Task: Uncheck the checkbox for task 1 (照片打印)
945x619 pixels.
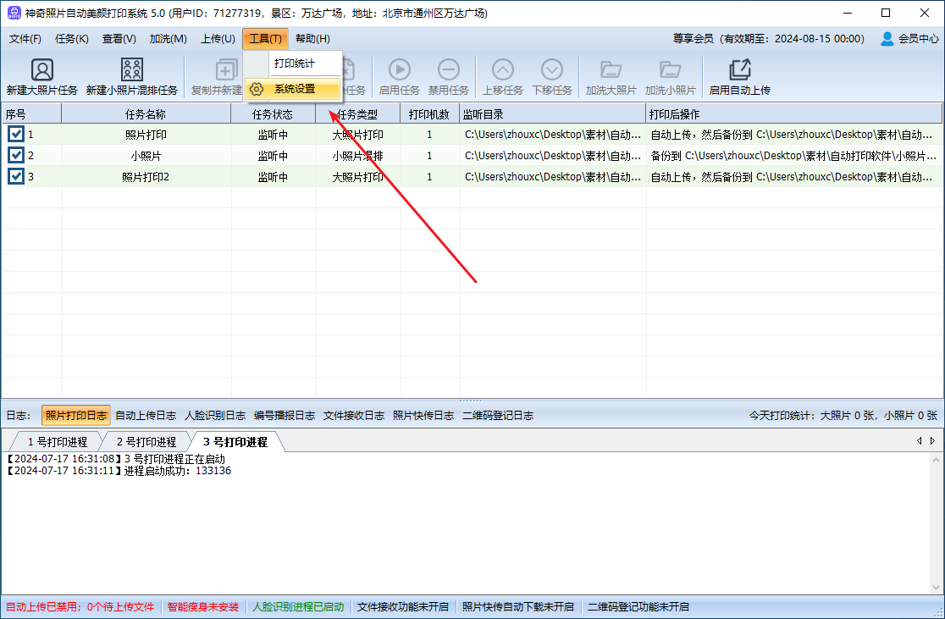Action: tap(16, 134)
